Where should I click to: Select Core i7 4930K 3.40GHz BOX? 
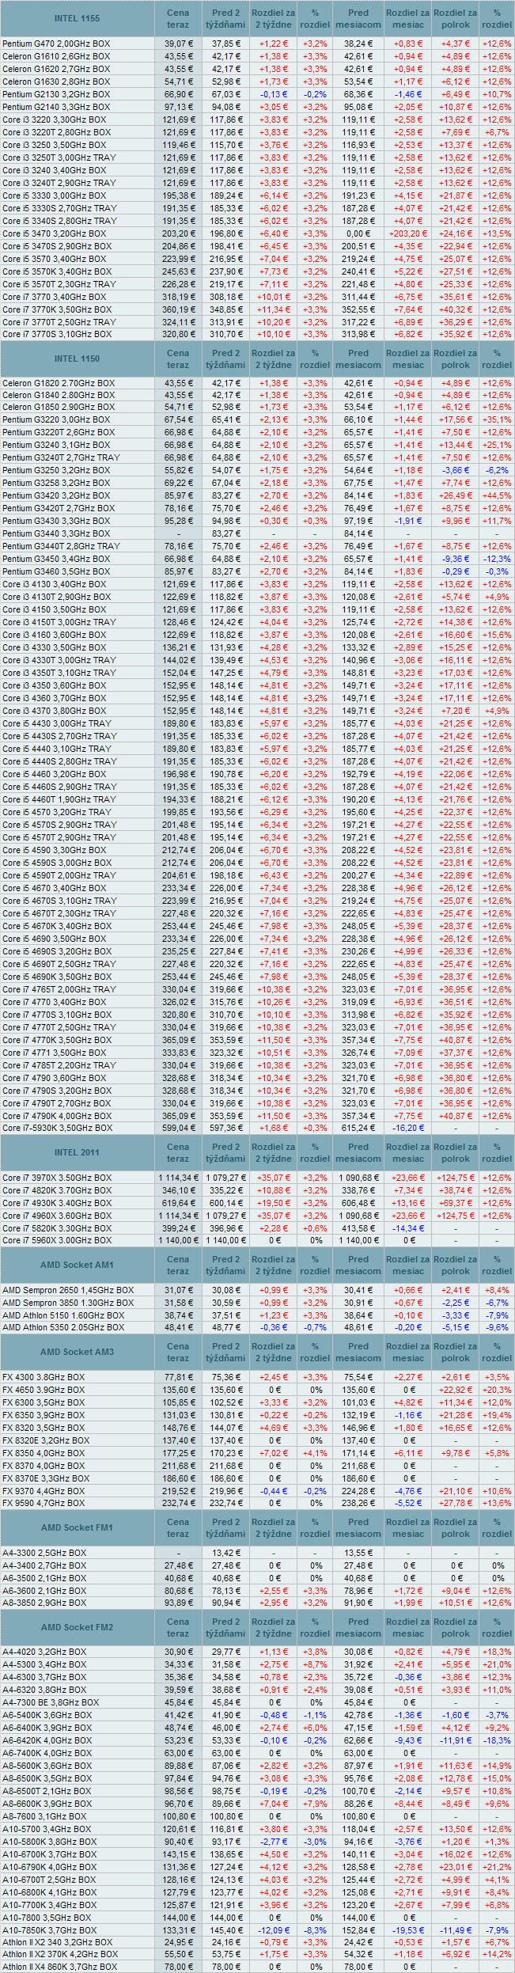coord(57,1203)
